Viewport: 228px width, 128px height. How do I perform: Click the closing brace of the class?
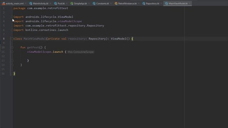[14, 74]
